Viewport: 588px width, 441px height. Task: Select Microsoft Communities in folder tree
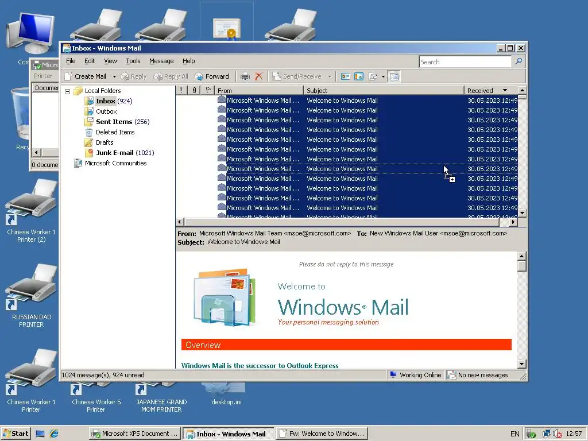(110, 163)
